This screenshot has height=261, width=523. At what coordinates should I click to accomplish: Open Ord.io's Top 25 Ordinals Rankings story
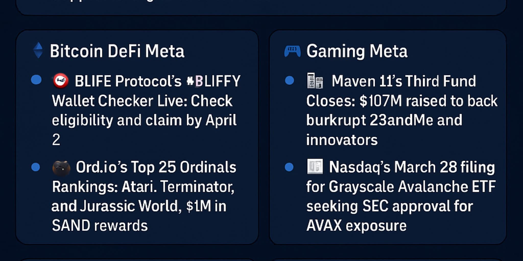click(144, 196)
